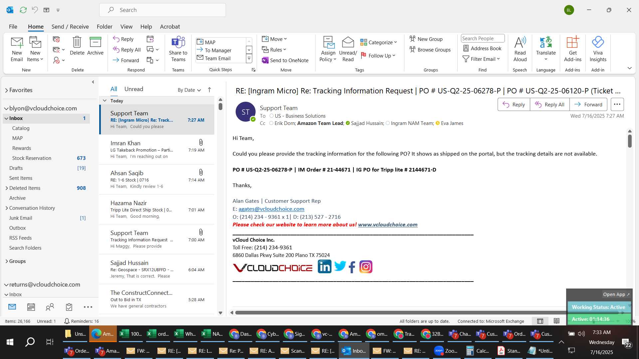This screenshot has width=639, height=359.
Task: Open Windows Start menu
Action: [x=10, y=342]
